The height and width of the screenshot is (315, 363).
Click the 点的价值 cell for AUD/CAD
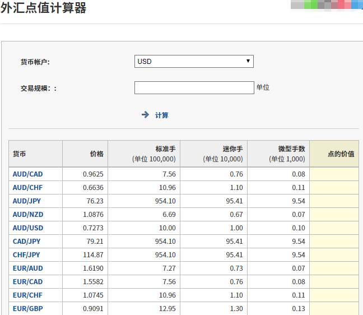[x=334, y=174]
